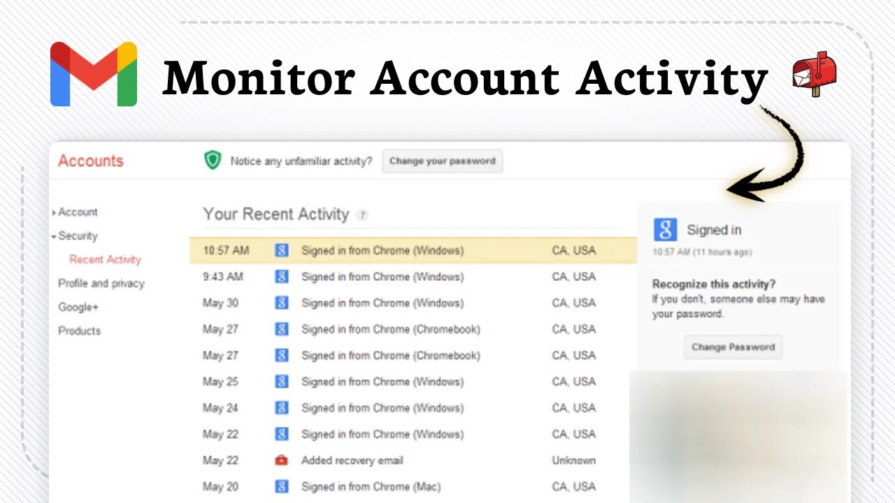Select the 10:57 AM sign-in entry
The width and height of the screenshot is (895, 503).
click(x=413, y=250)
